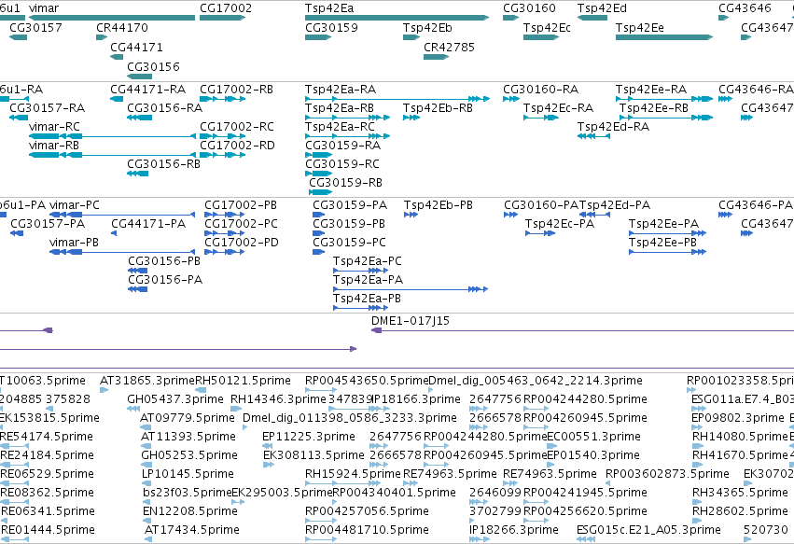Click transcript CG30156-RB

[x=138, y=174]
